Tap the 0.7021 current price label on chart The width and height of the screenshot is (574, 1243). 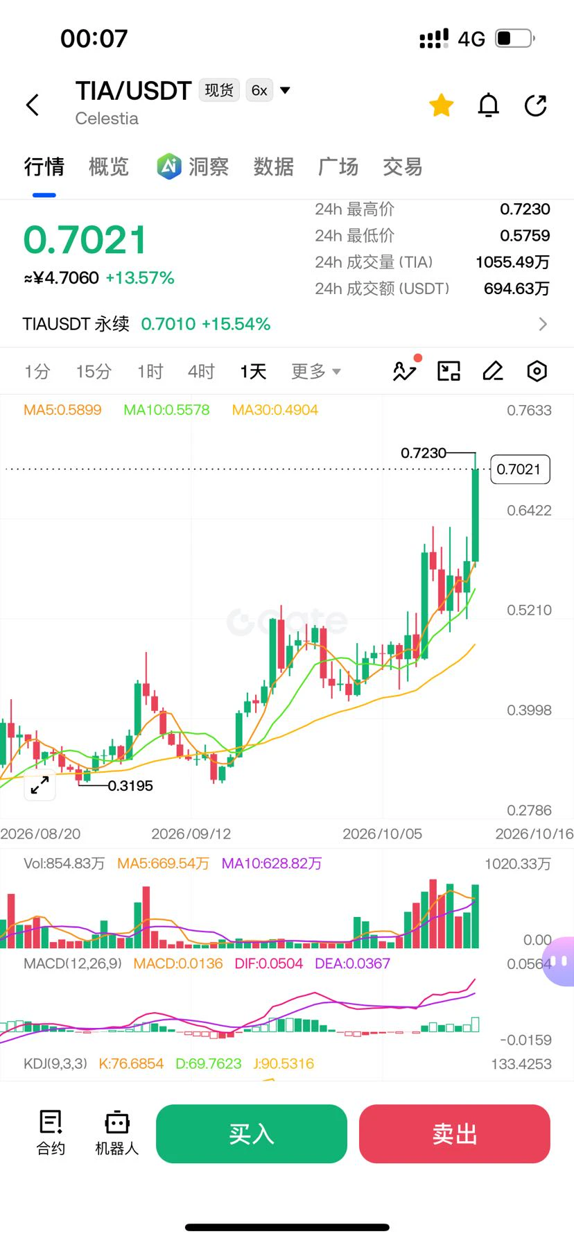pos(520,469)
